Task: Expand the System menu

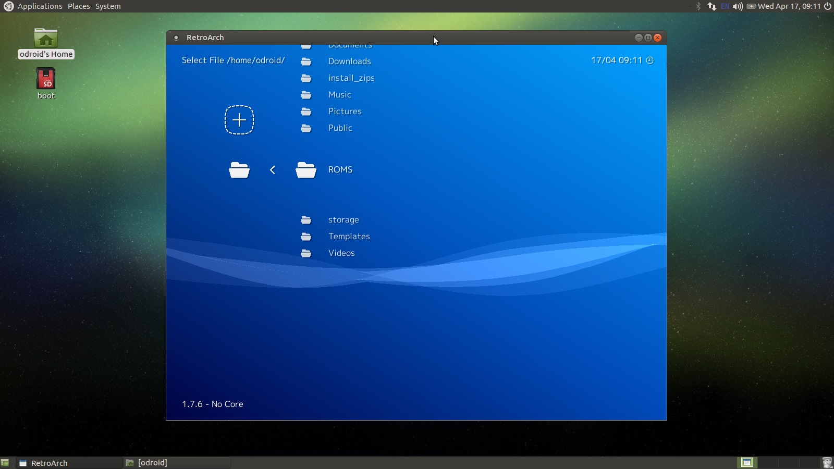Action: 108,6
